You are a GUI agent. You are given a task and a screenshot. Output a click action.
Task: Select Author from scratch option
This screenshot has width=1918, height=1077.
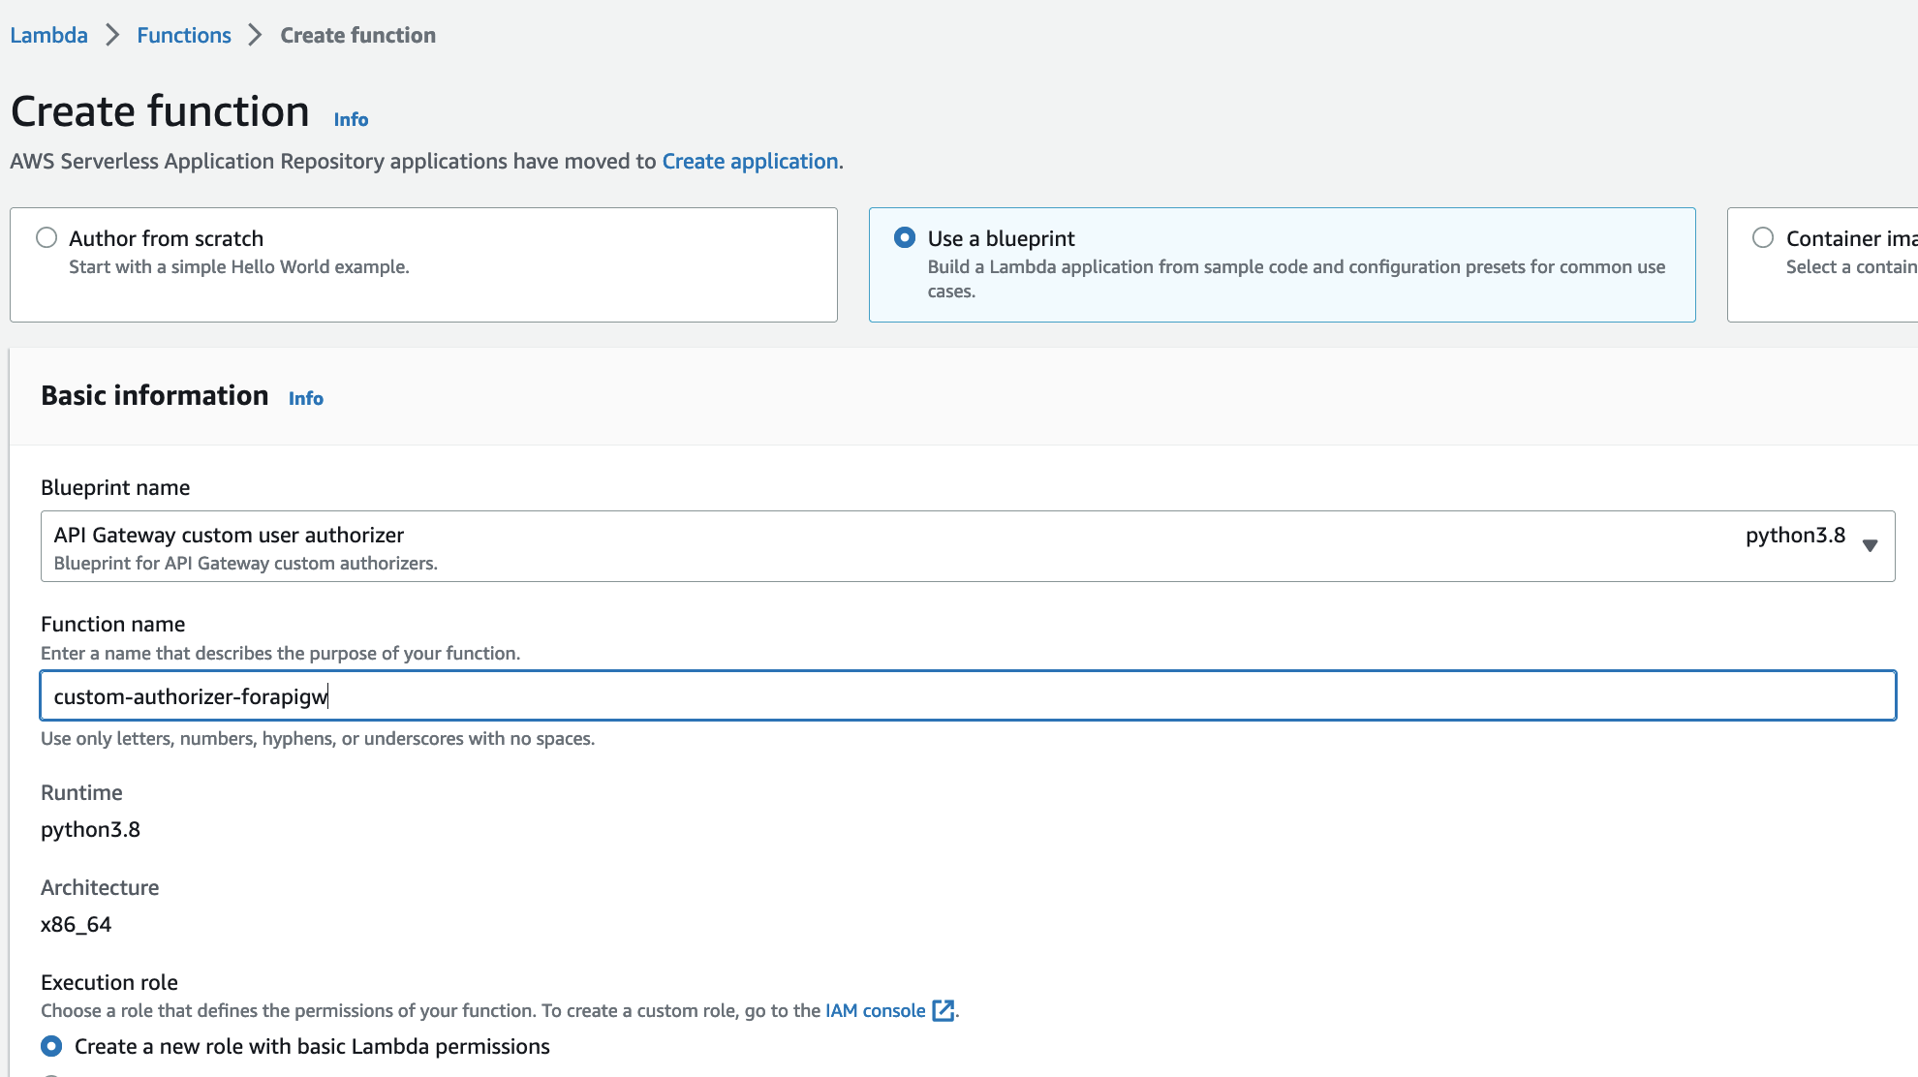pos(46,237)
